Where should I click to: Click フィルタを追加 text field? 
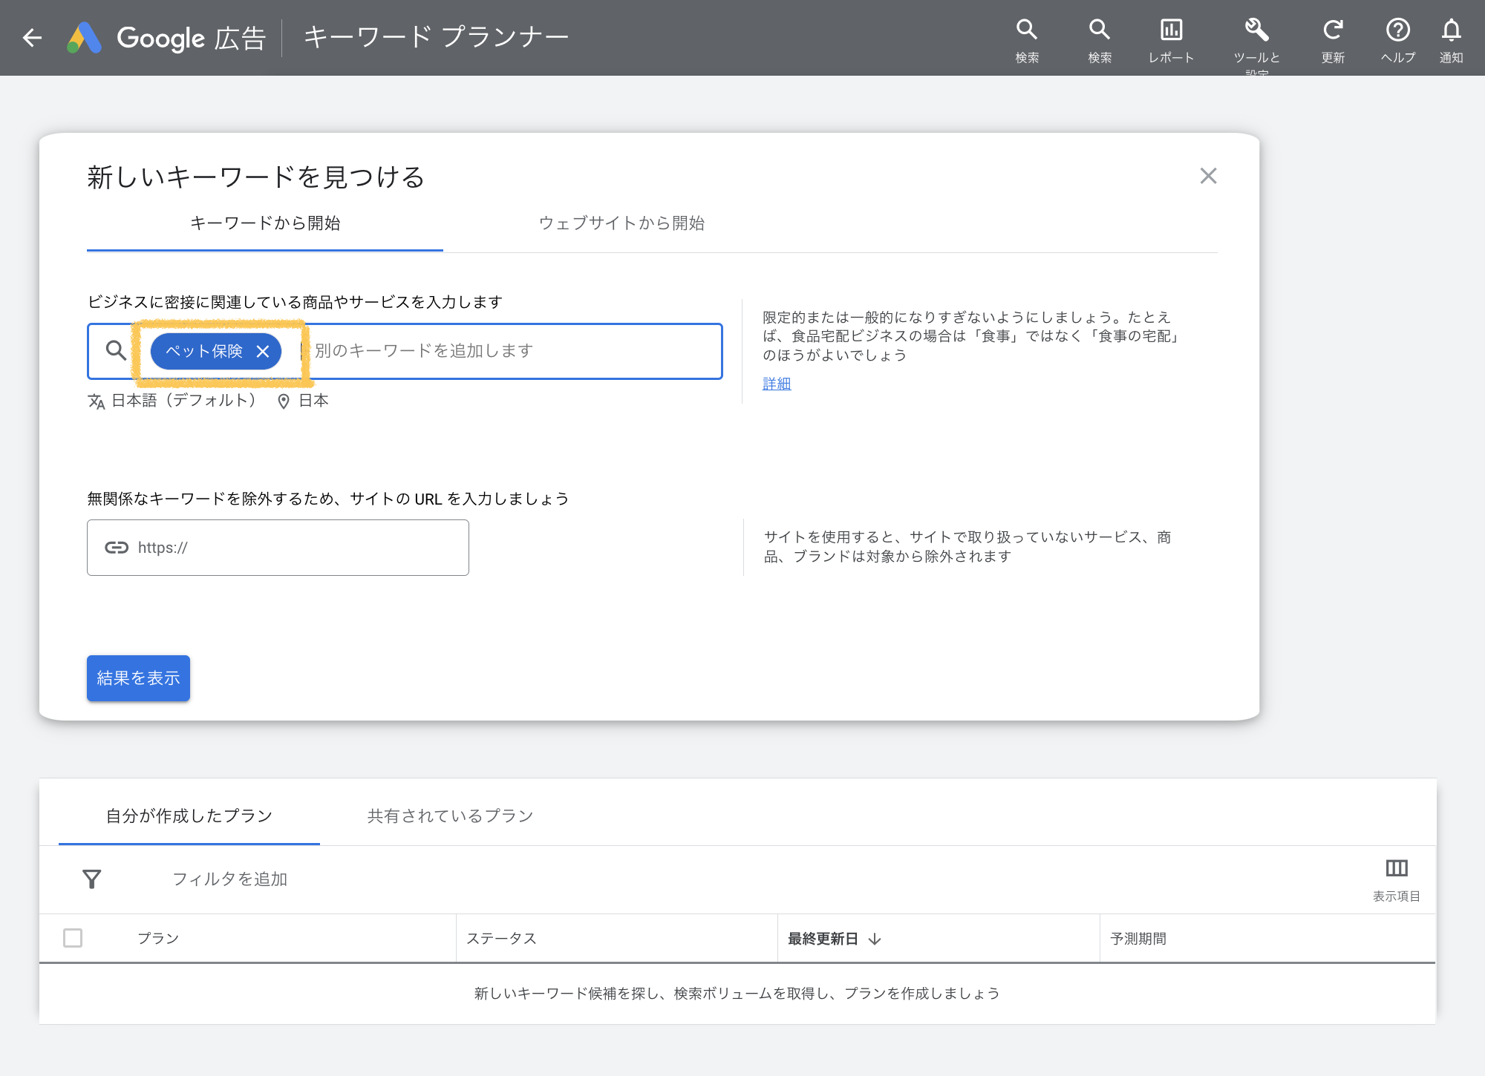(x=229, y=879)
